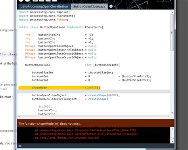Click the horizontal scroll left arrow
Image resolution: width=188 pixels, height=150 pixels.
click(x=19, y=116)
